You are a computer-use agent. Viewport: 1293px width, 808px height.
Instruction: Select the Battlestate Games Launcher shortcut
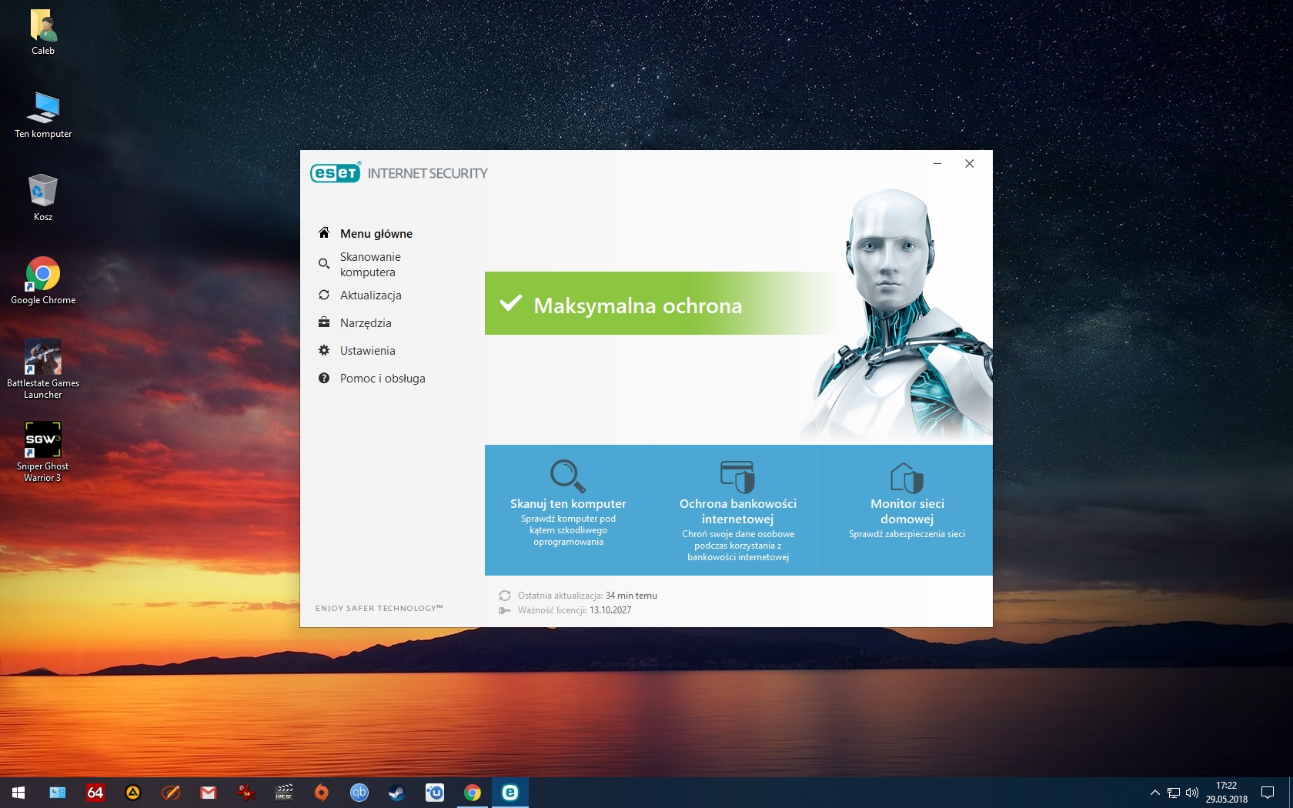(x=43, y=369)
